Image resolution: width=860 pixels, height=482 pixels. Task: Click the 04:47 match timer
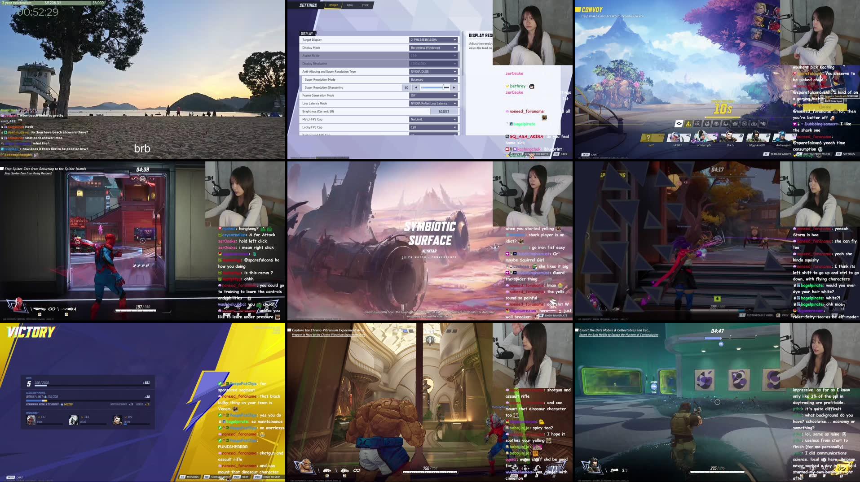(x=718, y=331)
